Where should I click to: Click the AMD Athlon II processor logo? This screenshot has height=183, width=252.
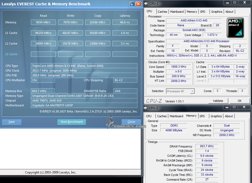point(235,28)
